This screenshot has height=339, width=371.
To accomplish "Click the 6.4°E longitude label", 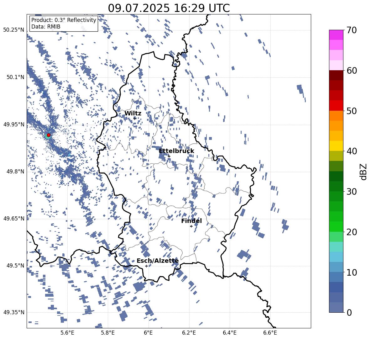I will coord(229,333).
